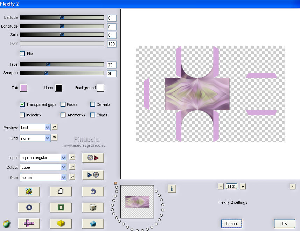The width and height of the screenshot is (300, 231).
Task: Click the green square frame icon button
Action: coord(61,207)
